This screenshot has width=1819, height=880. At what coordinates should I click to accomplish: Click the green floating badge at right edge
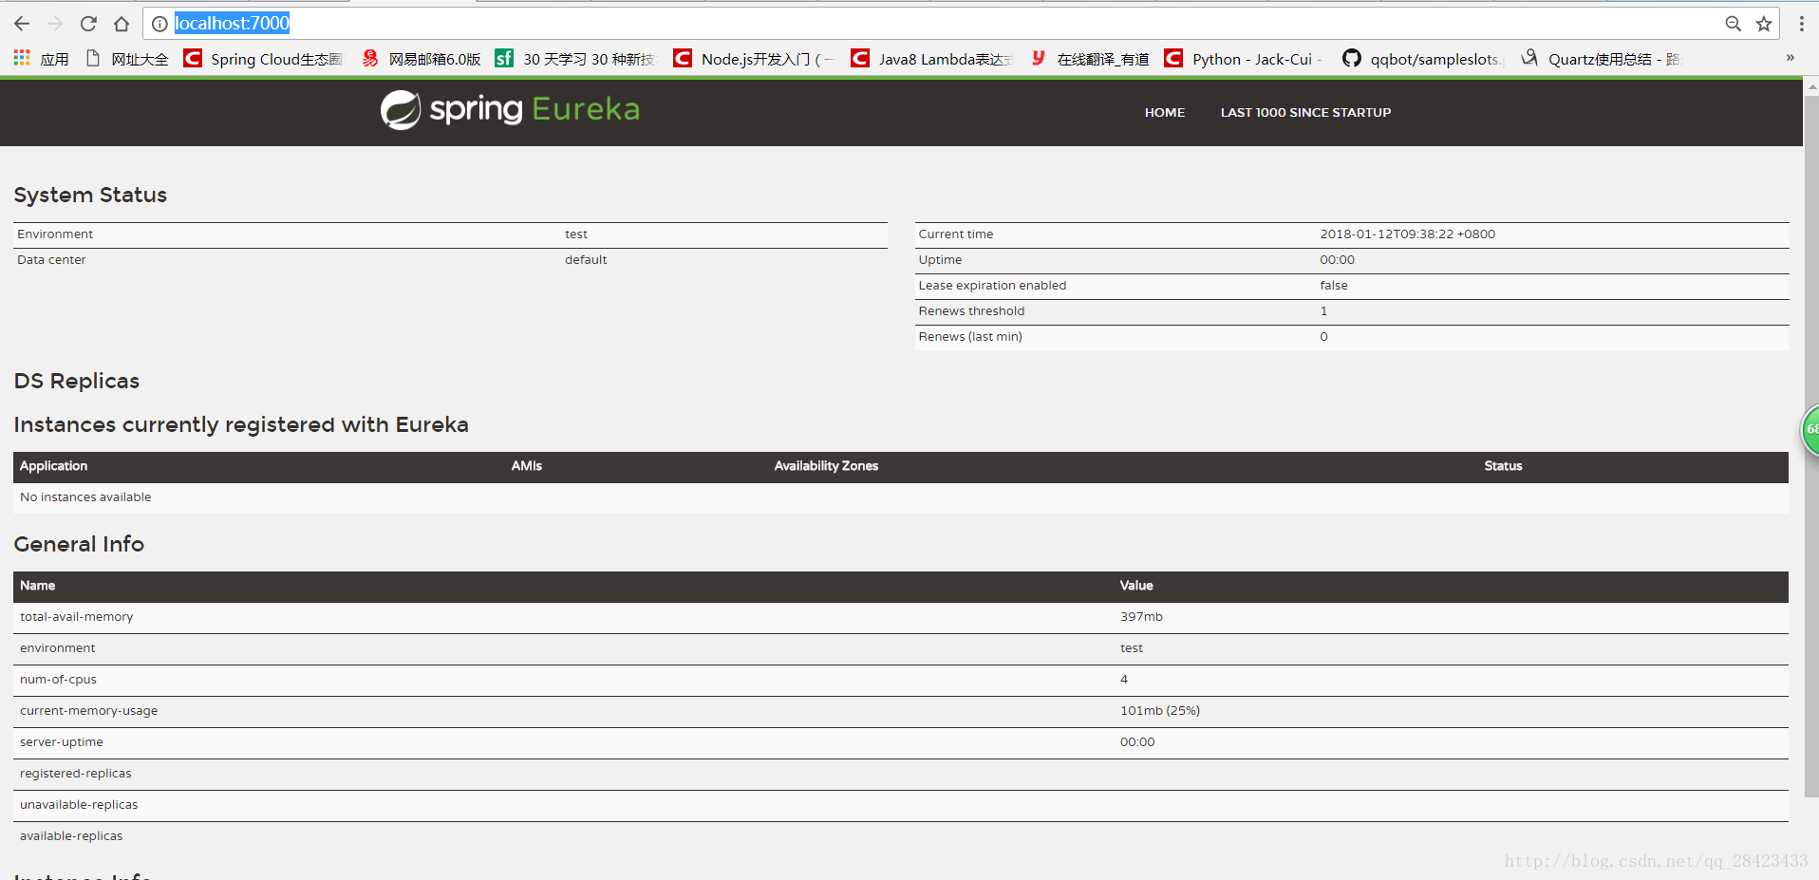point(1810,429)
